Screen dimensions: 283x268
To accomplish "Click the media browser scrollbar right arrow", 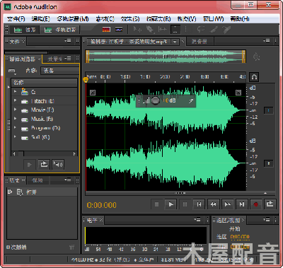I will click(74, 154).
